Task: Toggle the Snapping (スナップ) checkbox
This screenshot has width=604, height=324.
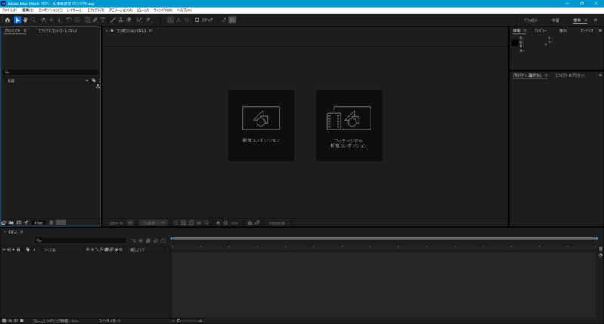Action: [x=197, y=20]
